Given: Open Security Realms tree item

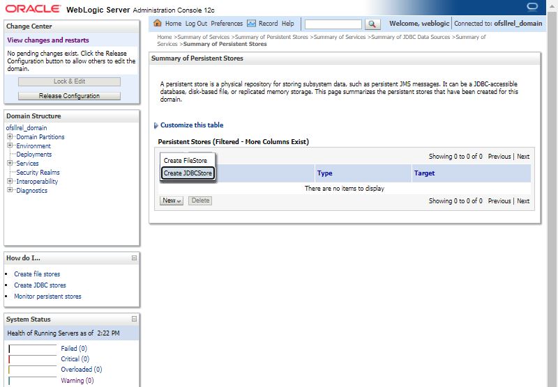Looking at the screenshot, I should click(38, 172).
